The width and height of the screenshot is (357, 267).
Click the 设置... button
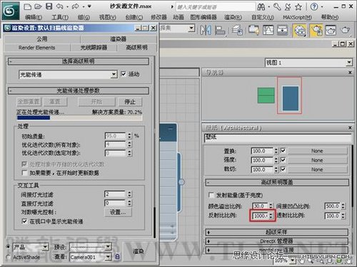[x=118, y=212]
